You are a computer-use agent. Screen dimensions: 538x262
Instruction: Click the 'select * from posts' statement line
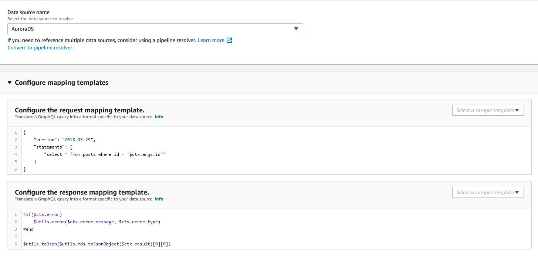105,154
